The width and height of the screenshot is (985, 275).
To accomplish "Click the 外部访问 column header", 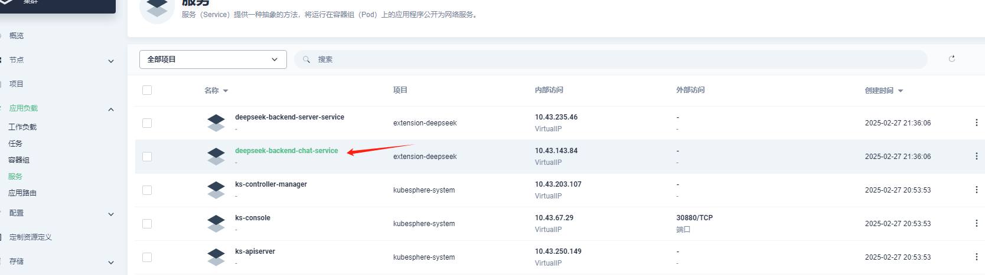I will point(690,90).
